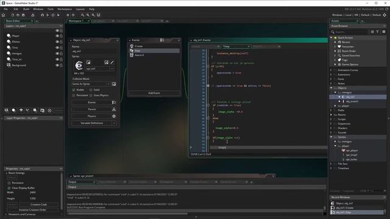Open the Tools menu

[51, 9]
